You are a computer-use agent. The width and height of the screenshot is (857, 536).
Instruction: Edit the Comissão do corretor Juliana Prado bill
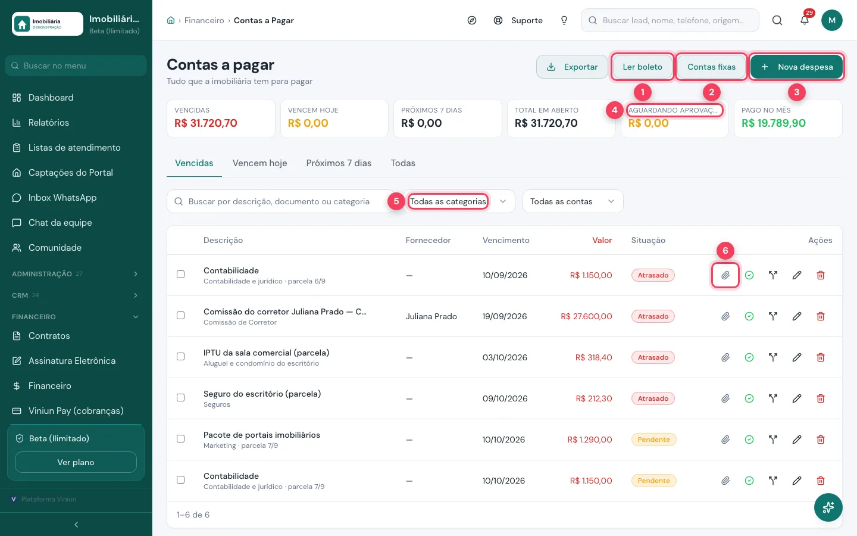[797, 316]
